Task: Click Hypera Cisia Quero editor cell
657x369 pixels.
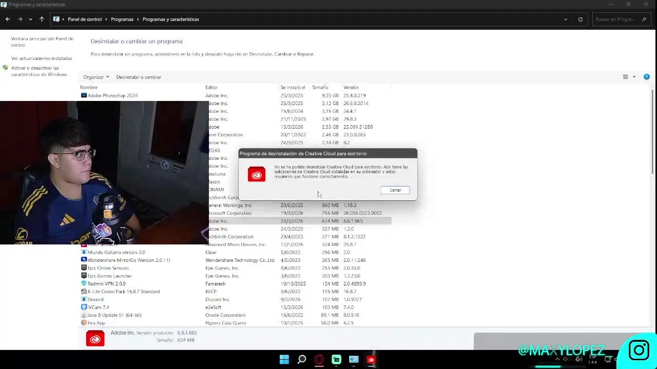Action: [x=226, y=323]
